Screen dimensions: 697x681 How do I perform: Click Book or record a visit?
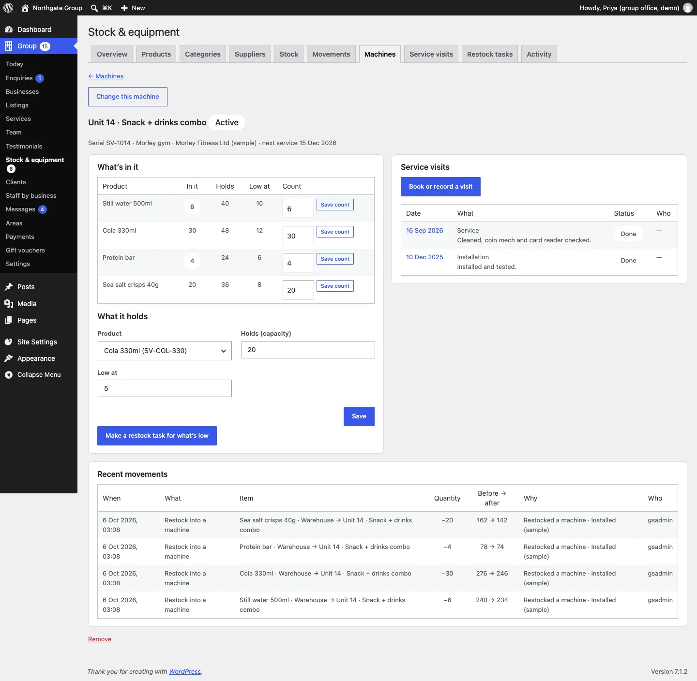(440, 187)
